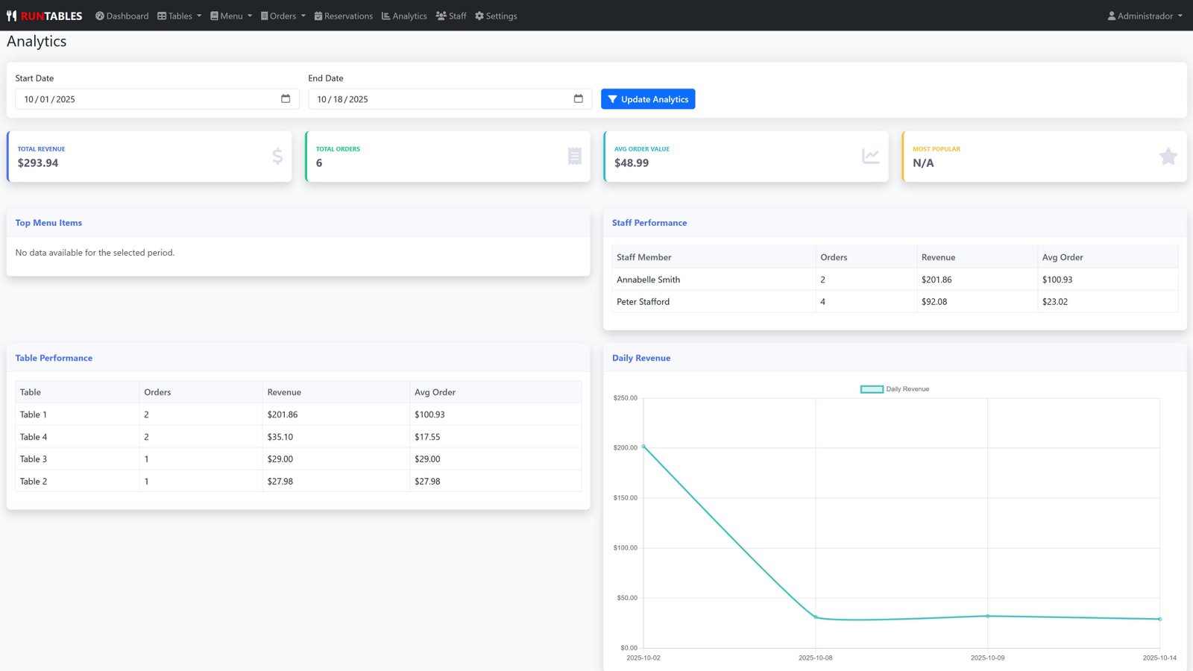
Task: Click the chart icon in Avg Order Value
Action: point(870,156)
